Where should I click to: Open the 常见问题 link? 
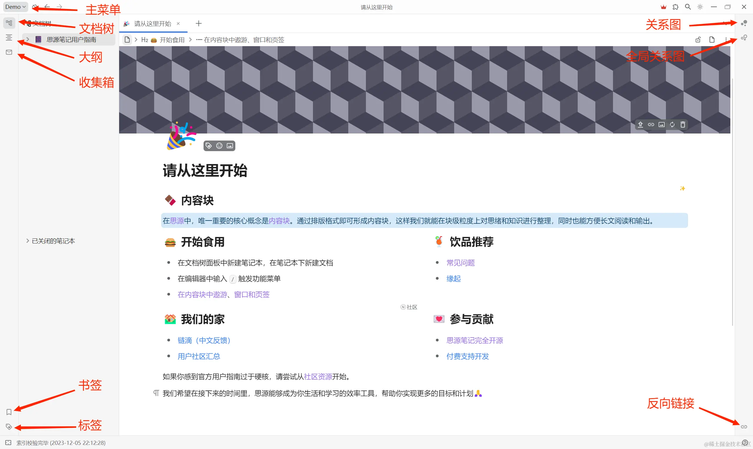[x=460, y=263]
